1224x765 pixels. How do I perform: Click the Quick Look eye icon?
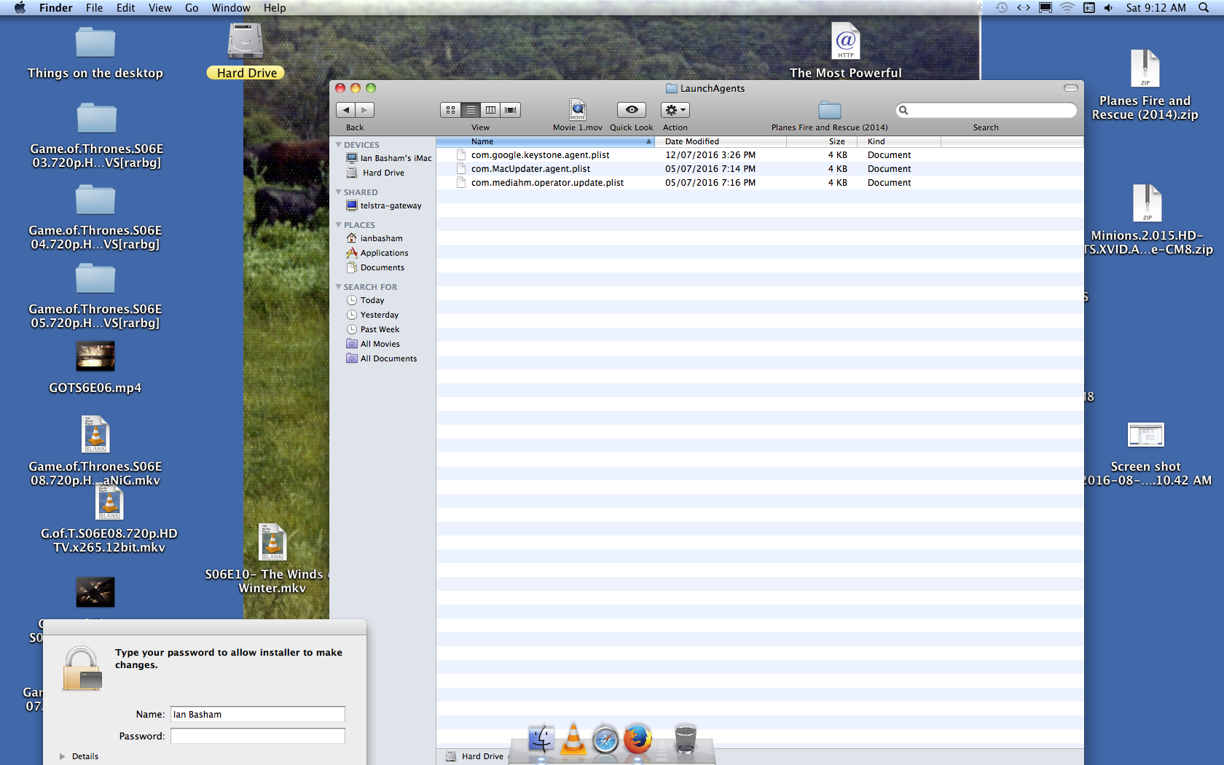point(632,110)
